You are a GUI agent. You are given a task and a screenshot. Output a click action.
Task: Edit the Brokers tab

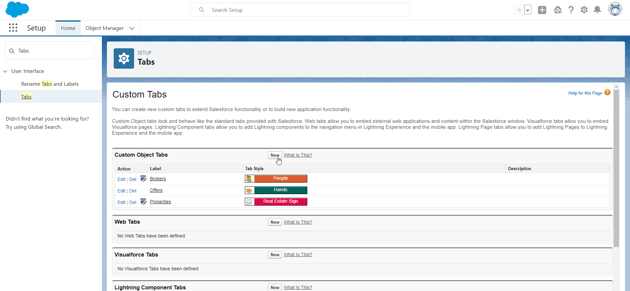pyautogui.click(x=121, y=179)
